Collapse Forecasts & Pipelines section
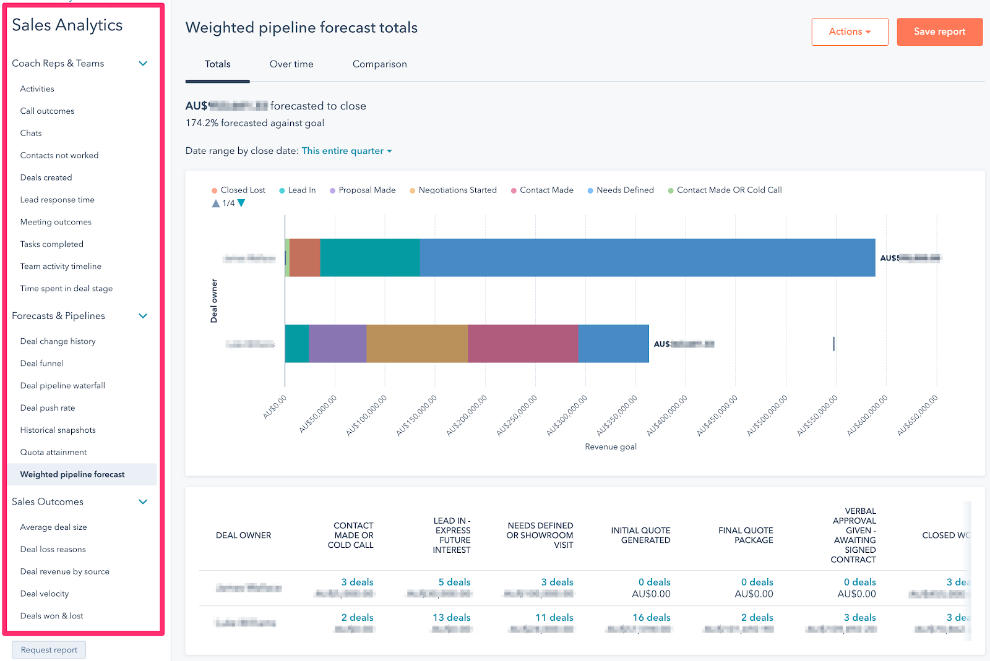Image resolution: width=990 pixels, height=661 pixels. point(143,316)
